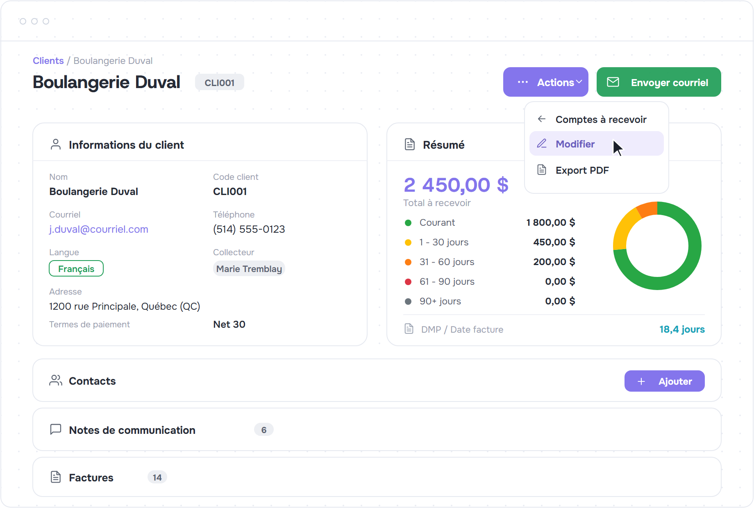Expand the Factures section
The image size is (754, 508).
(377, 477)
